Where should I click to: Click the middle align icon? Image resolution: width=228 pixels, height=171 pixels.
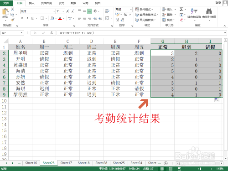click(85, 11)
